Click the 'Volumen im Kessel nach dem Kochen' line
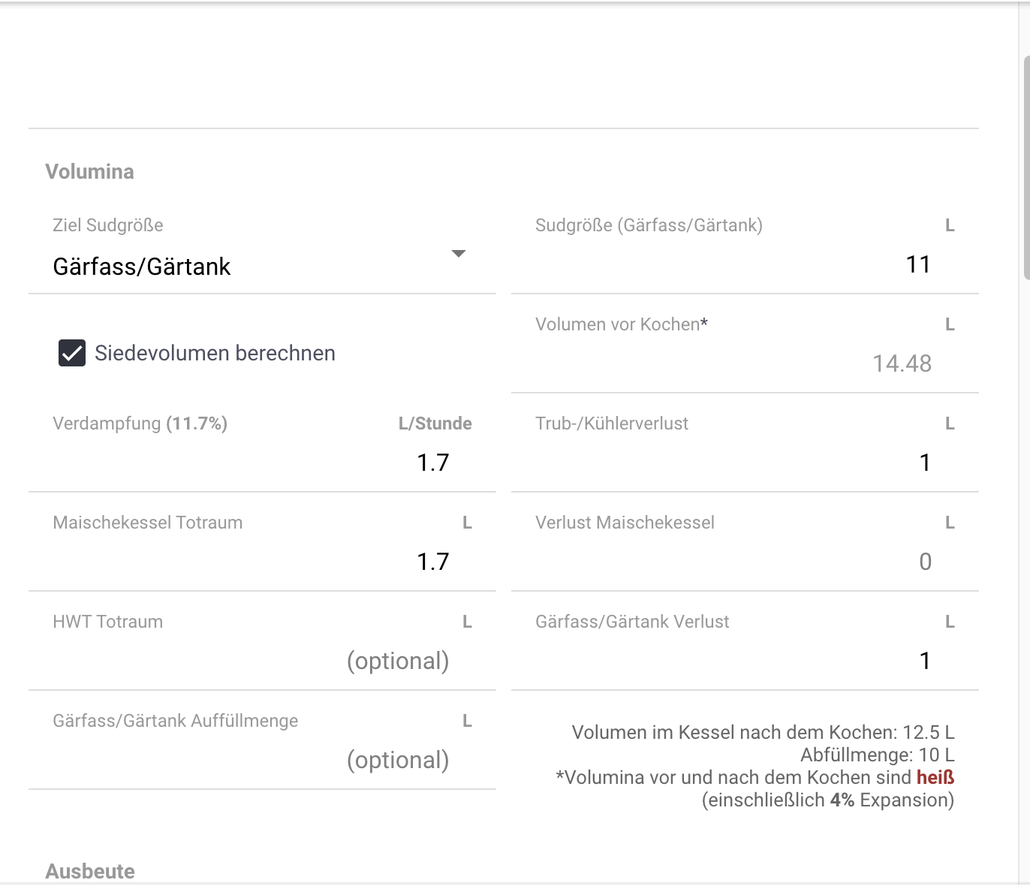The width and height of the screenshot is (1030, 892). tap(763, 732)
